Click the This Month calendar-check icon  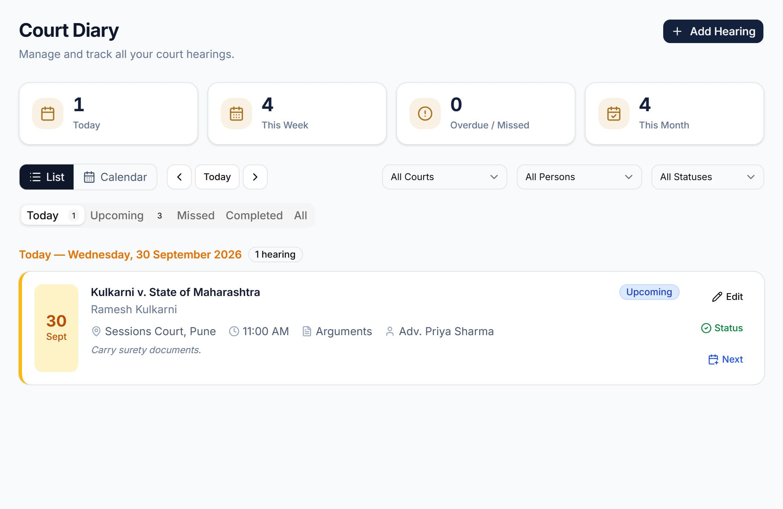click(614, 114)
